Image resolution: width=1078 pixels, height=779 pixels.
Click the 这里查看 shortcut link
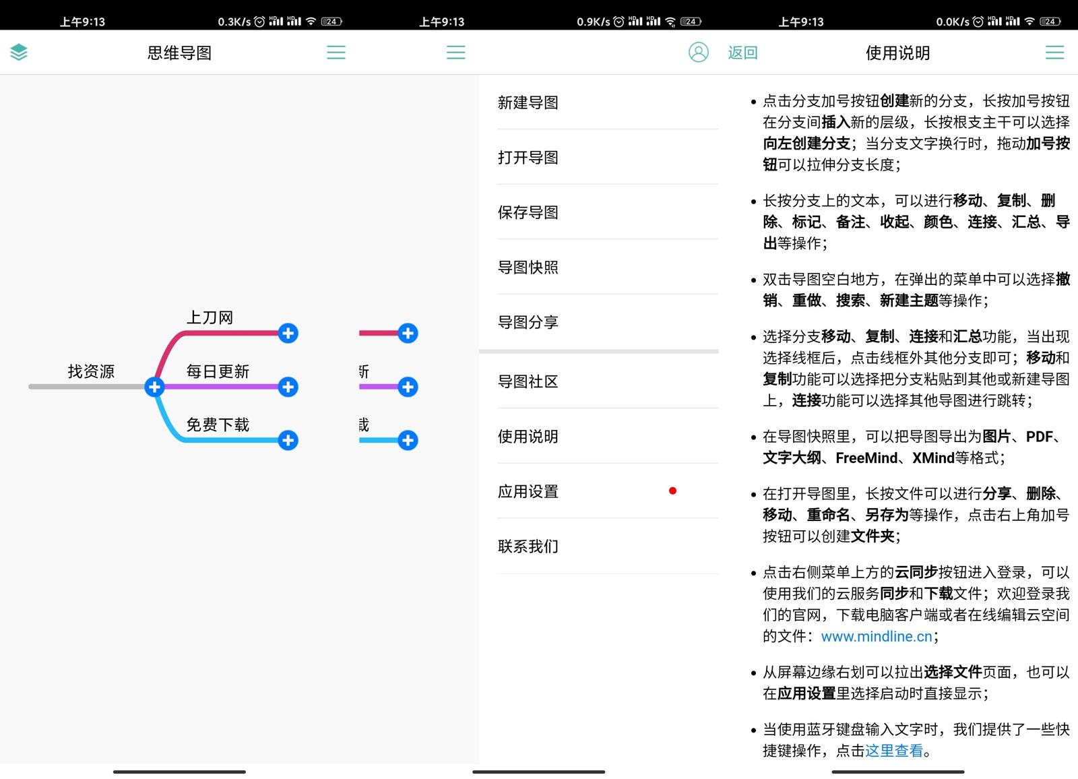click(893, 750)
